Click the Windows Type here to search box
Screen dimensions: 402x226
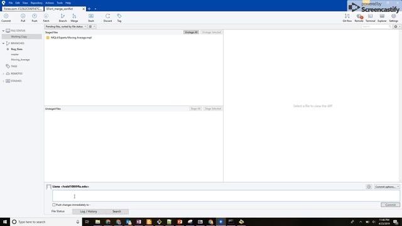[46, 222]
